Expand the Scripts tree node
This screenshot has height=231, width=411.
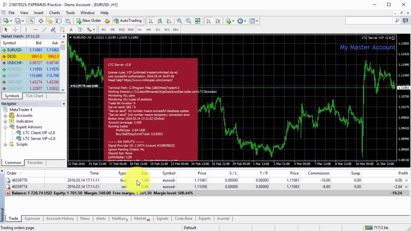click(5, 144)
